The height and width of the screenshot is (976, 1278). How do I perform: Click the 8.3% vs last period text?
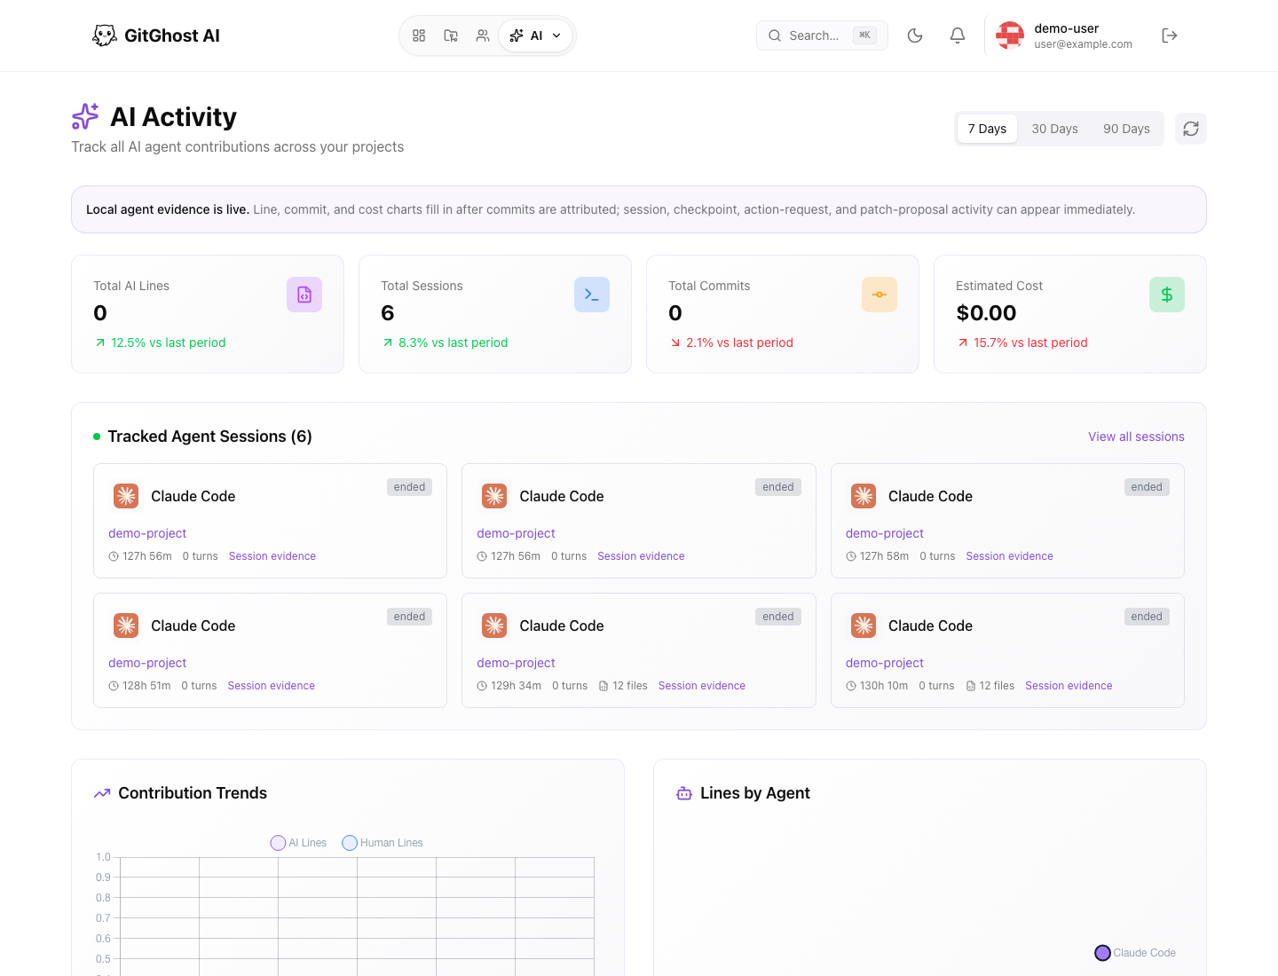(453, 342)
